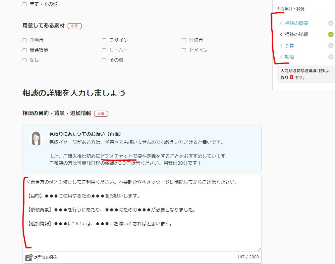Click chevron arrow before 相談の概要
335x264 pixels.
coord(281,23)
